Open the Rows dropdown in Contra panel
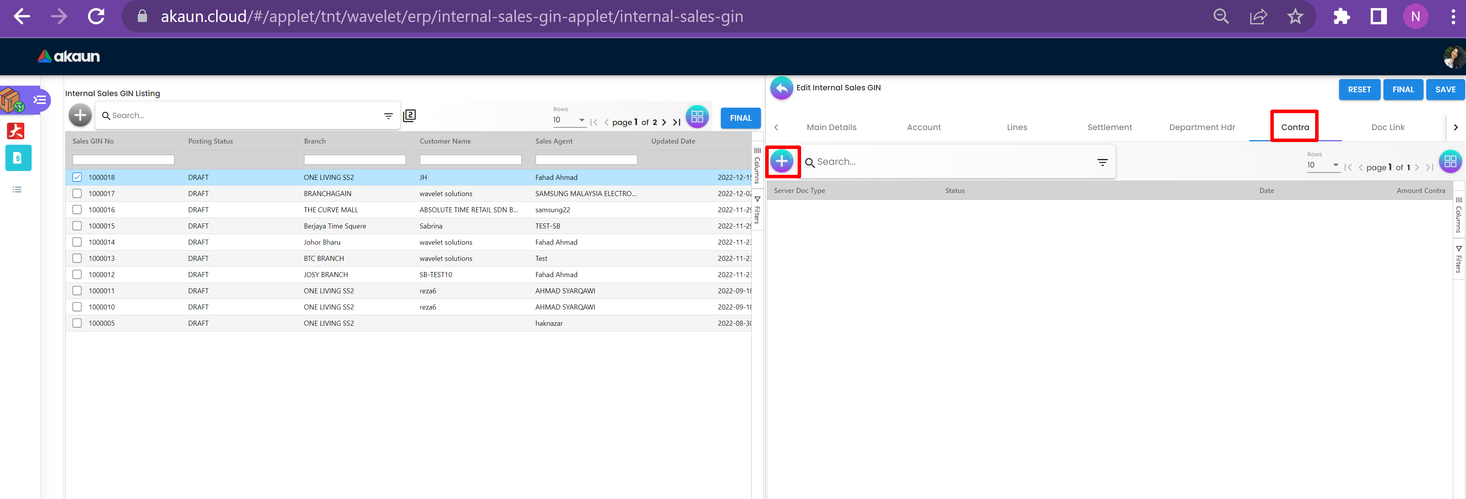Viewport: 1466px width, 499px height. coord(1322,165)
